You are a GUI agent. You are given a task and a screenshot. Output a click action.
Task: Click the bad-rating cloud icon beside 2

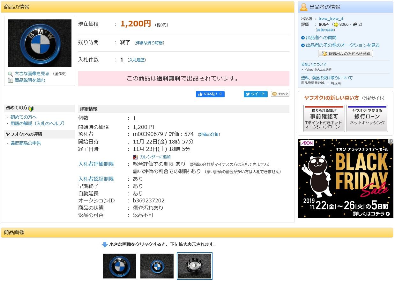tap(355, 25)
